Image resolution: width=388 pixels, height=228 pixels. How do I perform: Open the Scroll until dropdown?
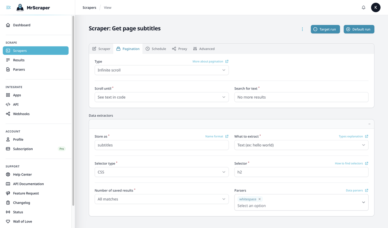click(x=161, y=97)
